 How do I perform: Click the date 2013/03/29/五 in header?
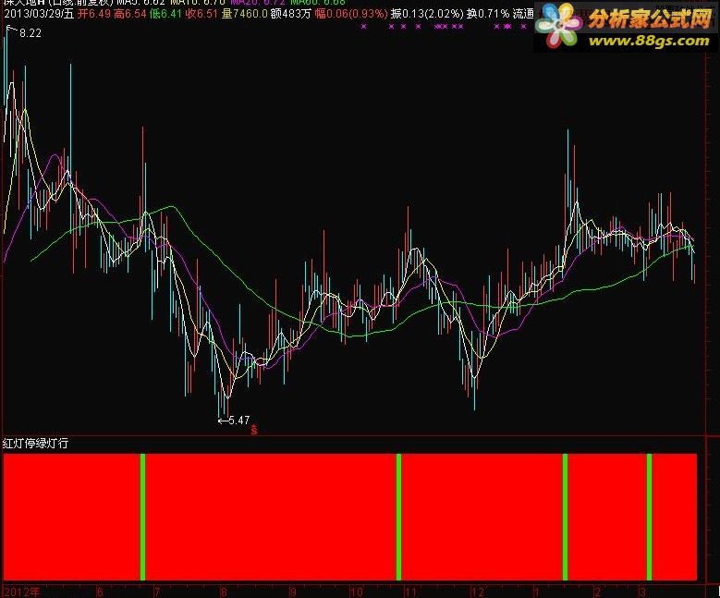[39, 14]
